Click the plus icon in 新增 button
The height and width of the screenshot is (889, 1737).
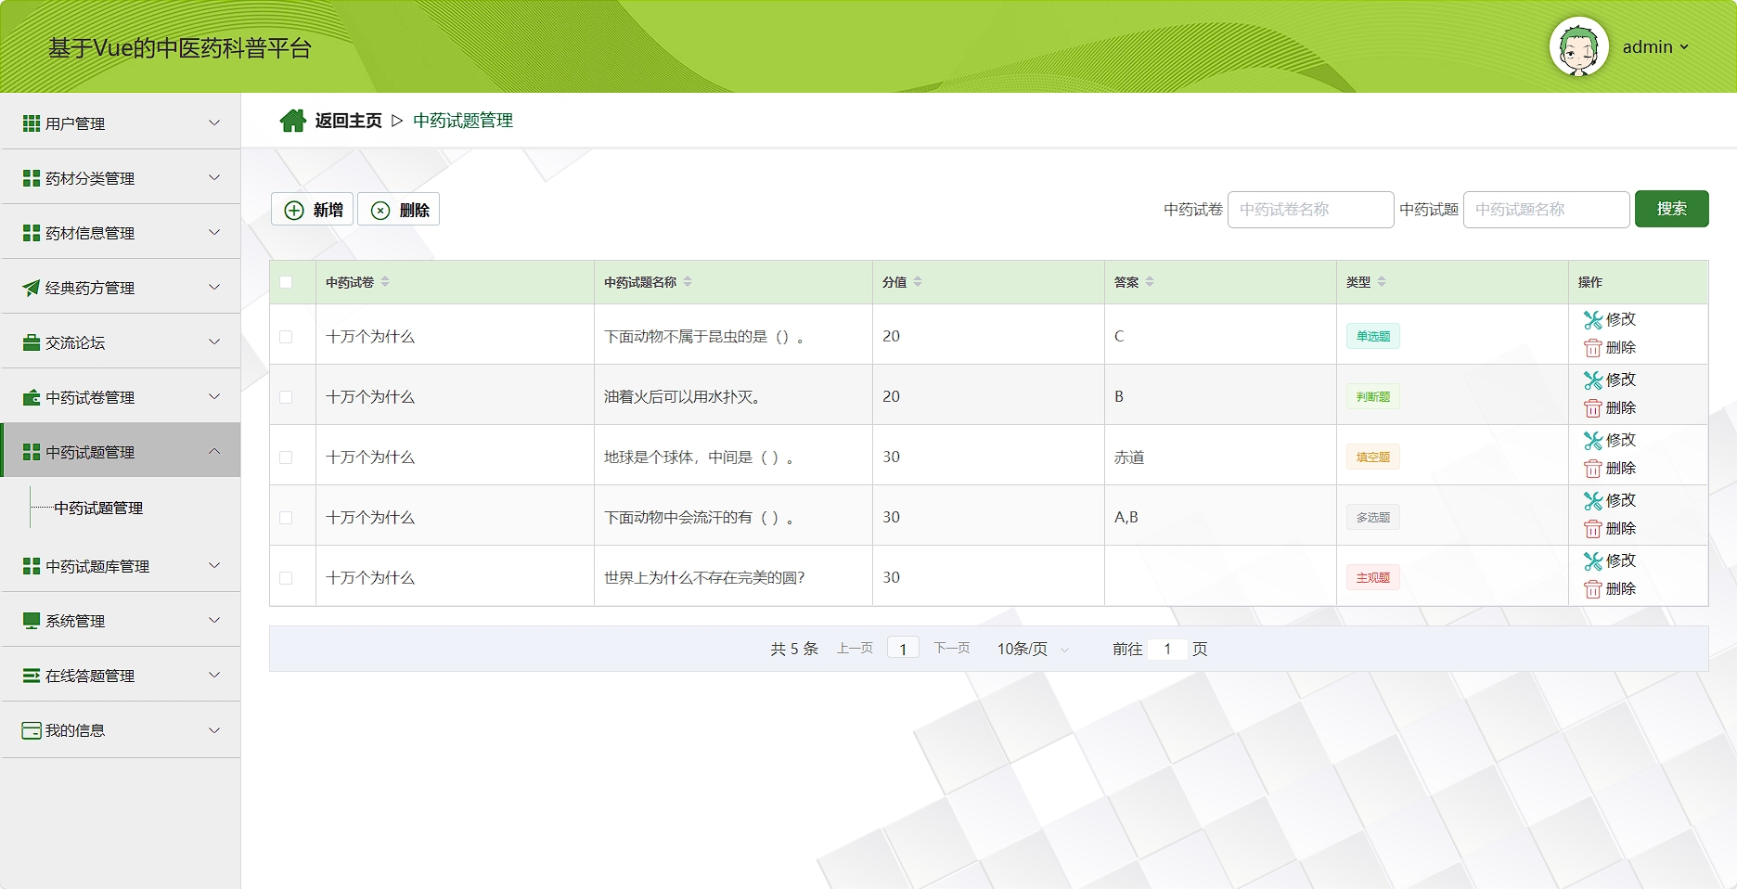[x=294, y=211]
